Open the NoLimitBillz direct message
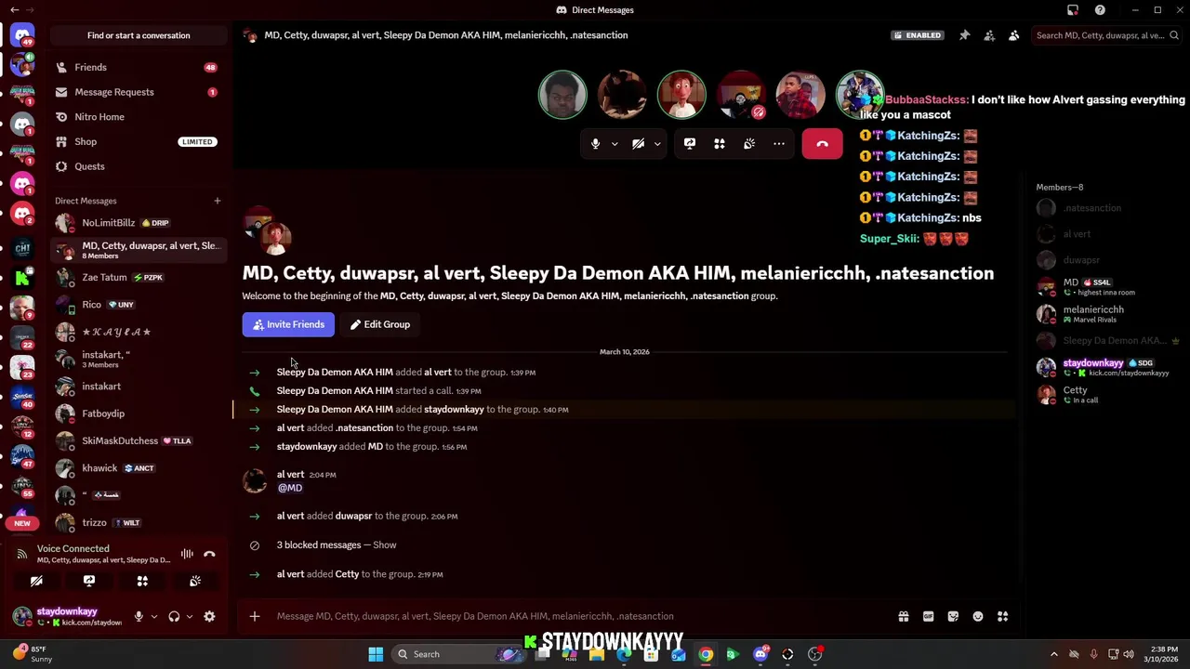The image size is (1190, 669). pyautogui.click(x=138, y=223)
